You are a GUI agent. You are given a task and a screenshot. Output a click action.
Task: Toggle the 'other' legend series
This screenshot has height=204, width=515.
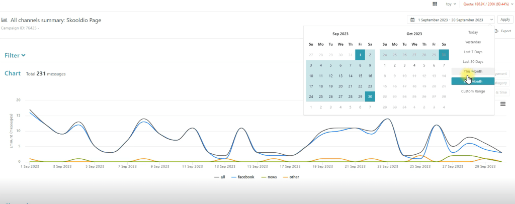pos(291,177)
